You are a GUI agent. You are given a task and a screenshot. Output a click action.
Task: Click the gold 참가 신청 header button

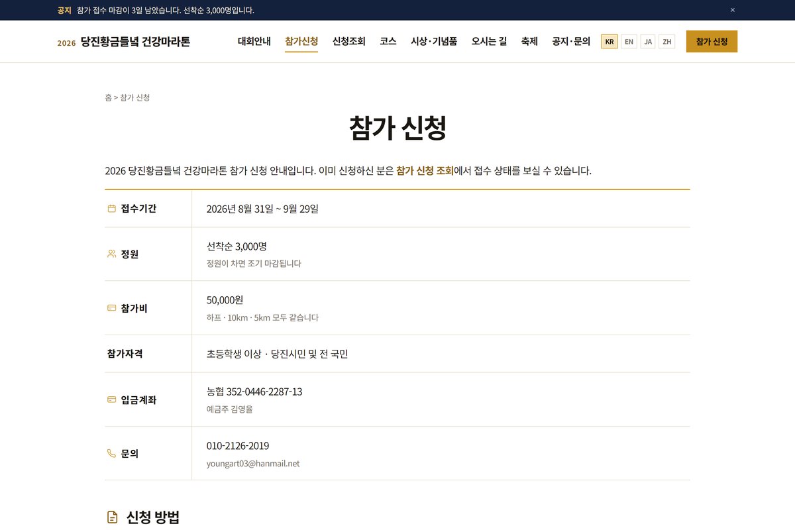712,42
